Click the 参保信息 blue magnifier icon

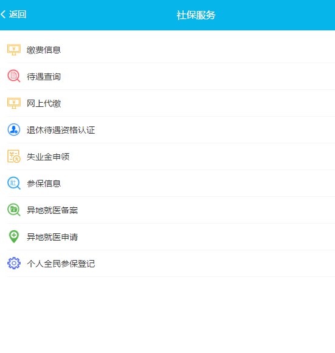click(14, 183)
